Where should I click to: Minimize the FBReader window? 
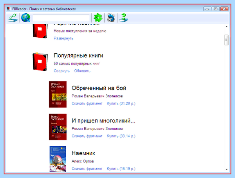coord(207,9)
